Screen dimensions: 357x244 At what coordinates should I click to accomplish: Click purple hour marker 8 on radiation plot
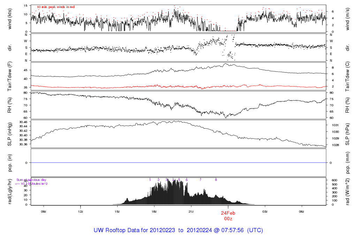coord(216,180)
